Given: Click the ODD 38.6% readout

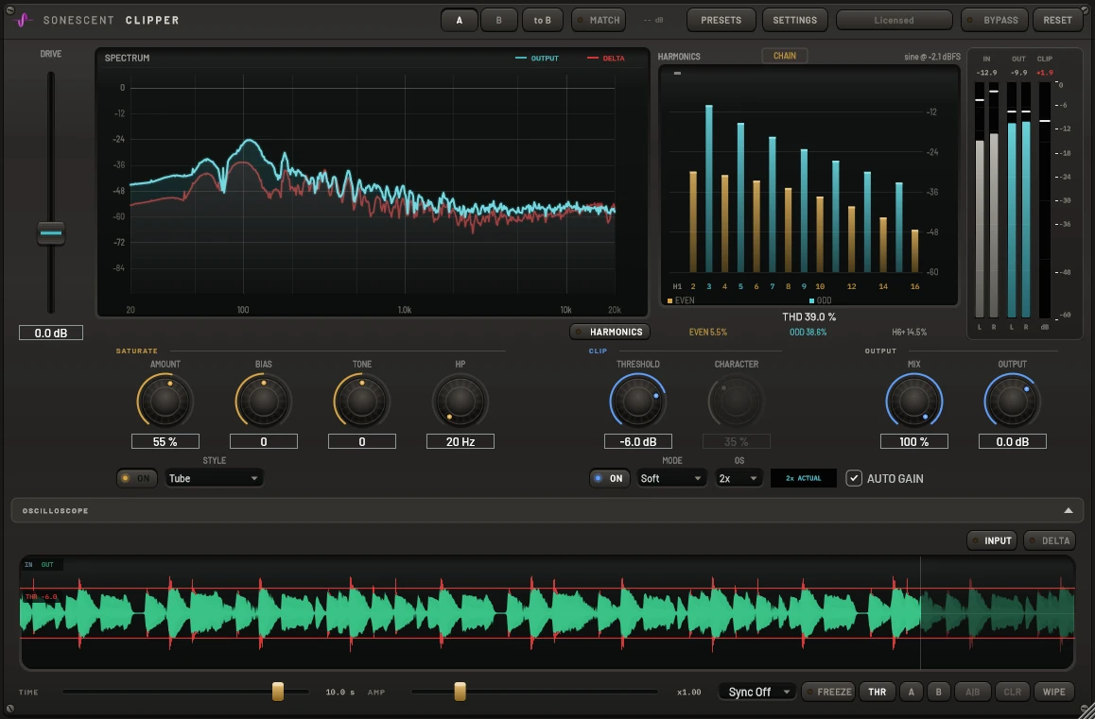Looking at the screenshot, I should coord(808,333).
